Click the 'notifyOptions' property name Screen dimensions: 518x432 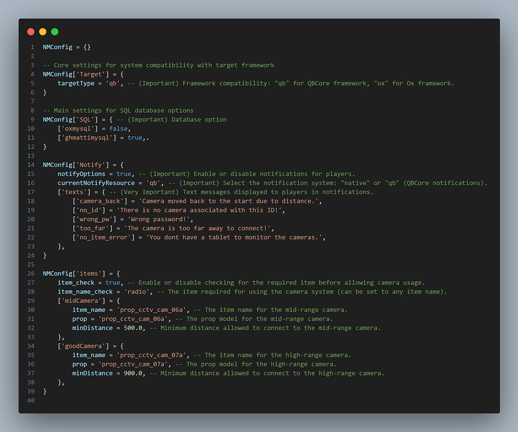[x=81, y=174]
